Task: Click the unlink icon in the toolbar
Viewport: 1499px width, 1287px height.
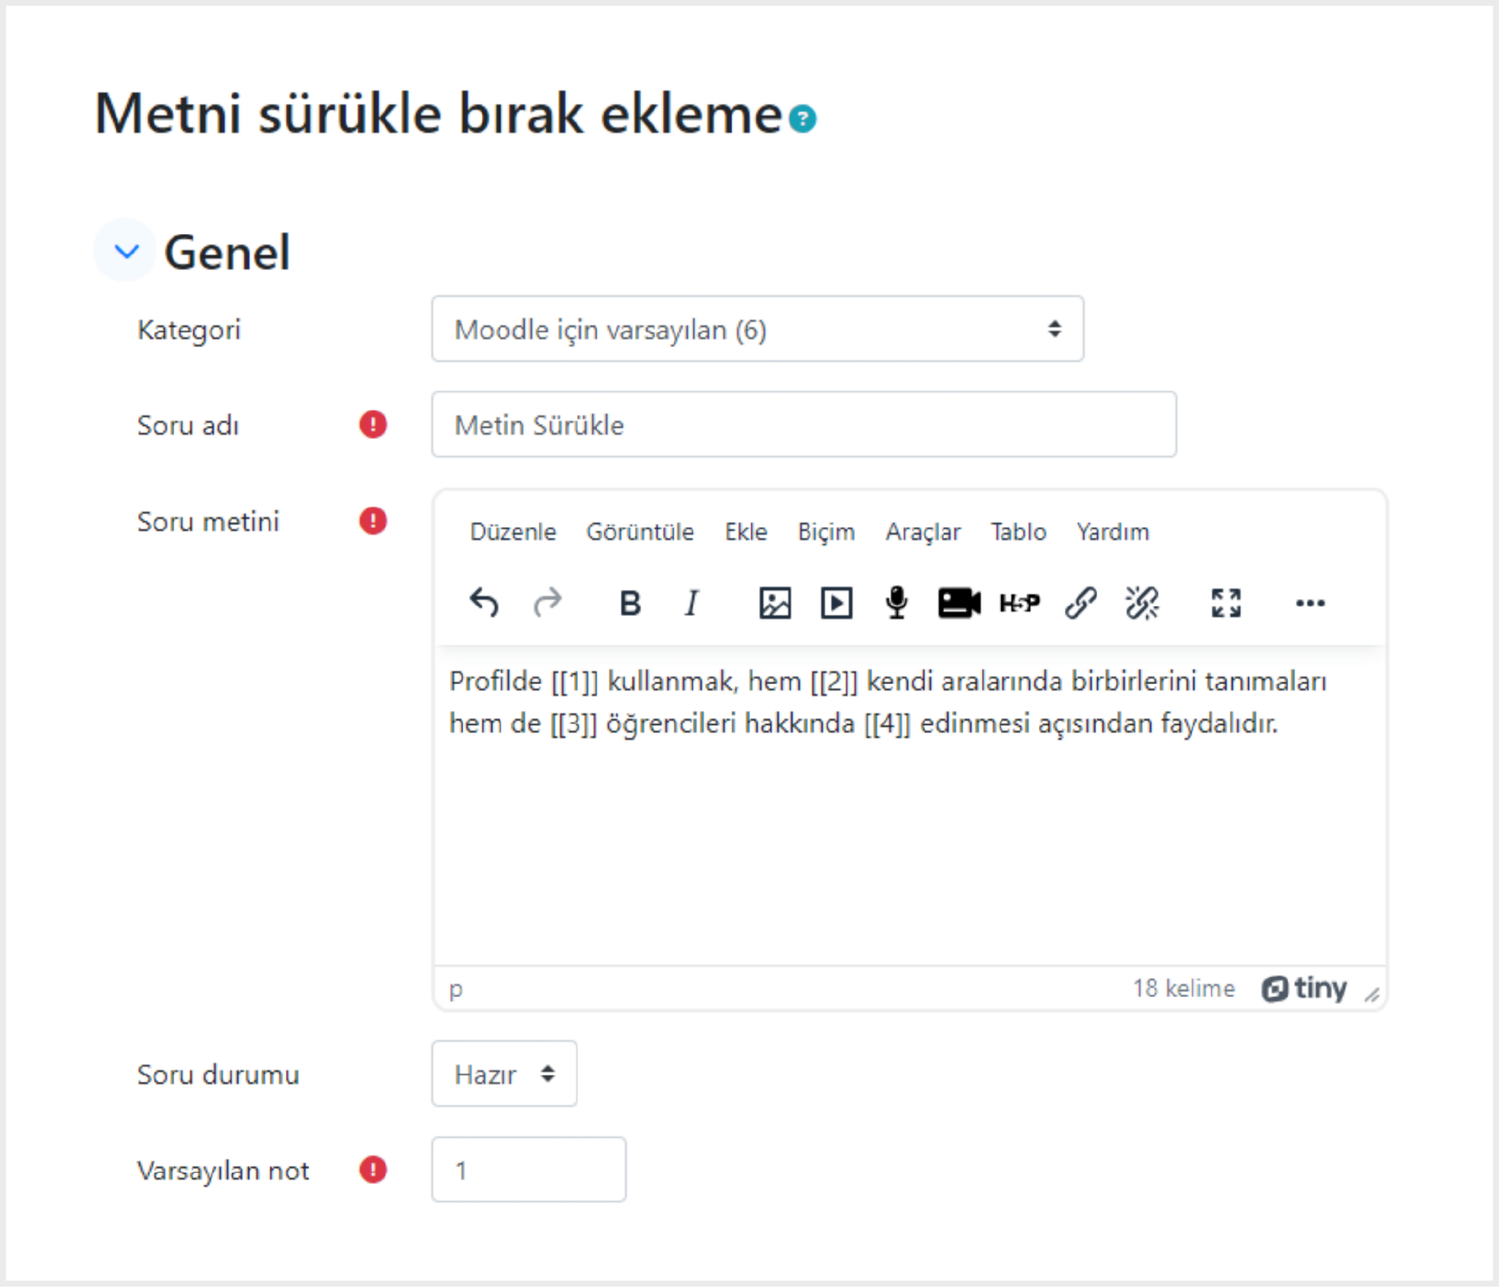Action: pos(1142,603)
